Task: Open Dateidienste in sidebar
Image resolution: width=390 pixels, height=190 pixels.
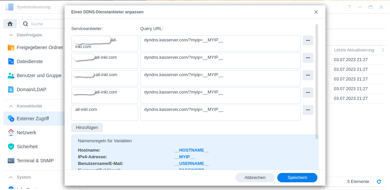Action: 29,61
